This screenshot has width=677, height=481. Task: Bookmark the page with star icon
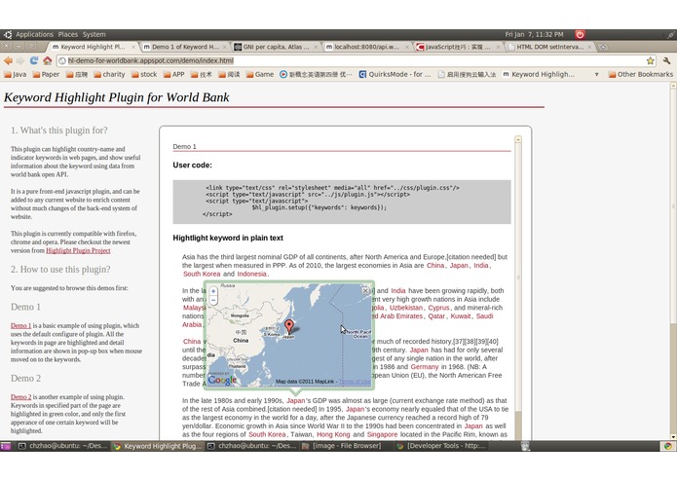click(x=651, y=60)
